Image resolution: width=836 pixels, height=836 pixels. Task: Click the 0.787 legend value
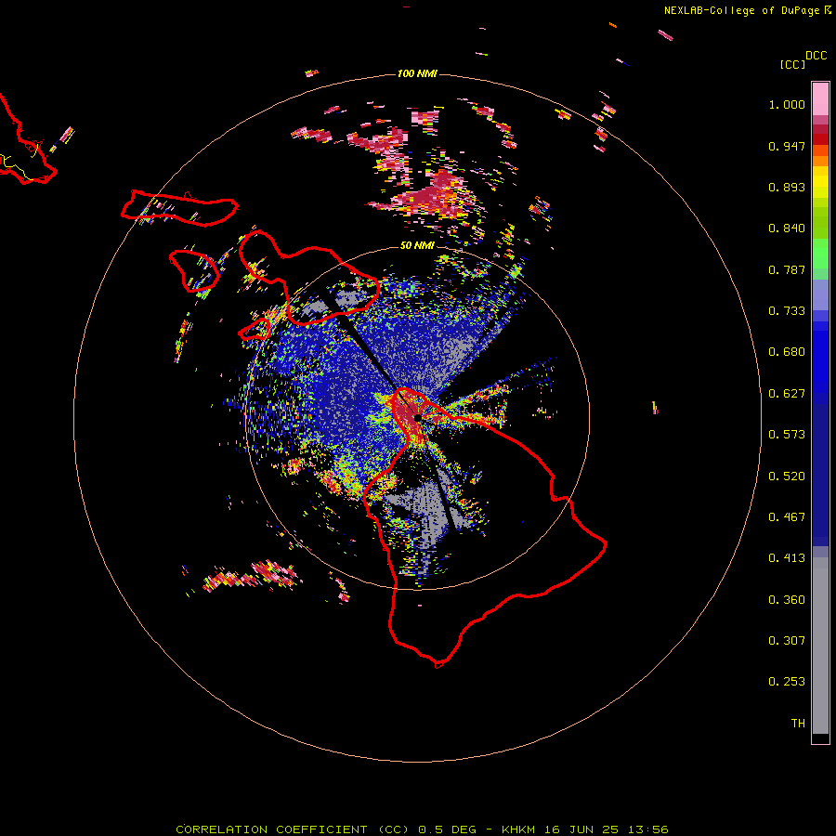point(787,269)
